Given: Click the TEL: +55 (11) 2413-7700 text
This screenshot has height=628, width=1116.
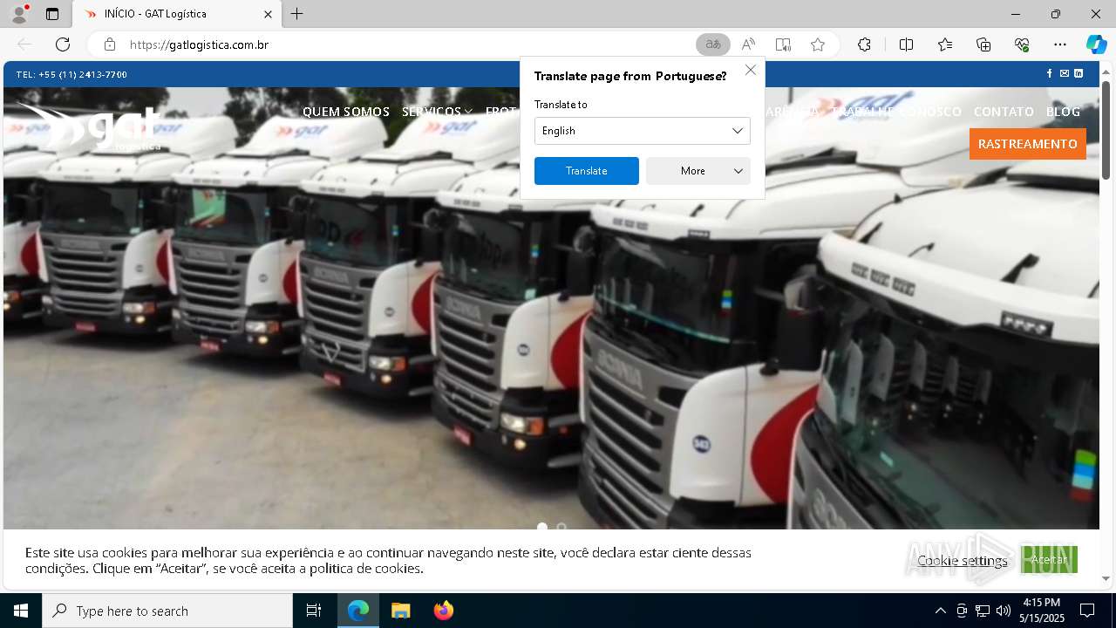Looking at the screenshot, I should click(x=71, y=74).
